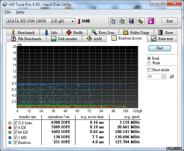
Task: Click the copy text to clipboard icon
Action: point(112,21)
